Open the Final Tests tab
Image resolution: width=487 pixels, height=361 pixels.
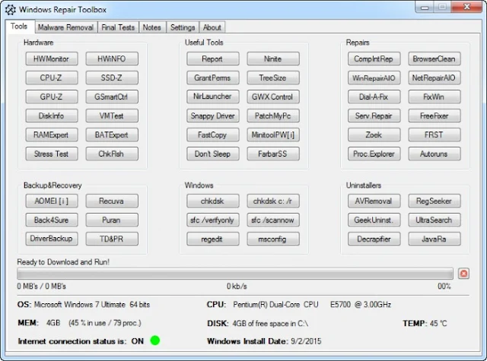tap(118, 27)
